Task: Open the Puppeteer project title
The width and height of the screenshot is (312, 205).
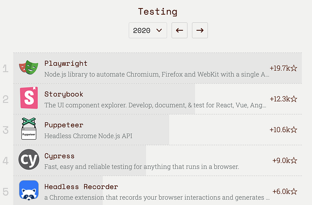Action: point(64,125)
